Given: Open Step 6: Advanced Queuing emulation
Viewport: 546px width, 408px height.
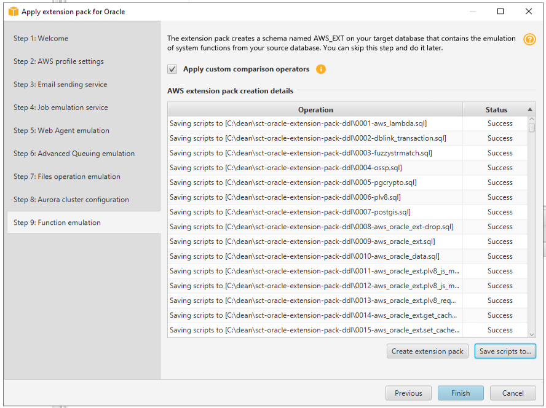Looking at the screenshot, I should (74, 154).
